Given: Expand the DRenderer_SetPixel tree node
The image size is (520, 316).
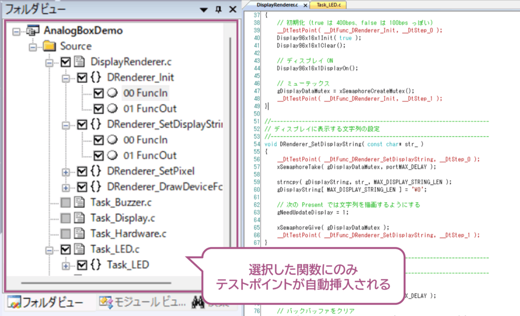Looking at the screenshot, I should 66,172.
